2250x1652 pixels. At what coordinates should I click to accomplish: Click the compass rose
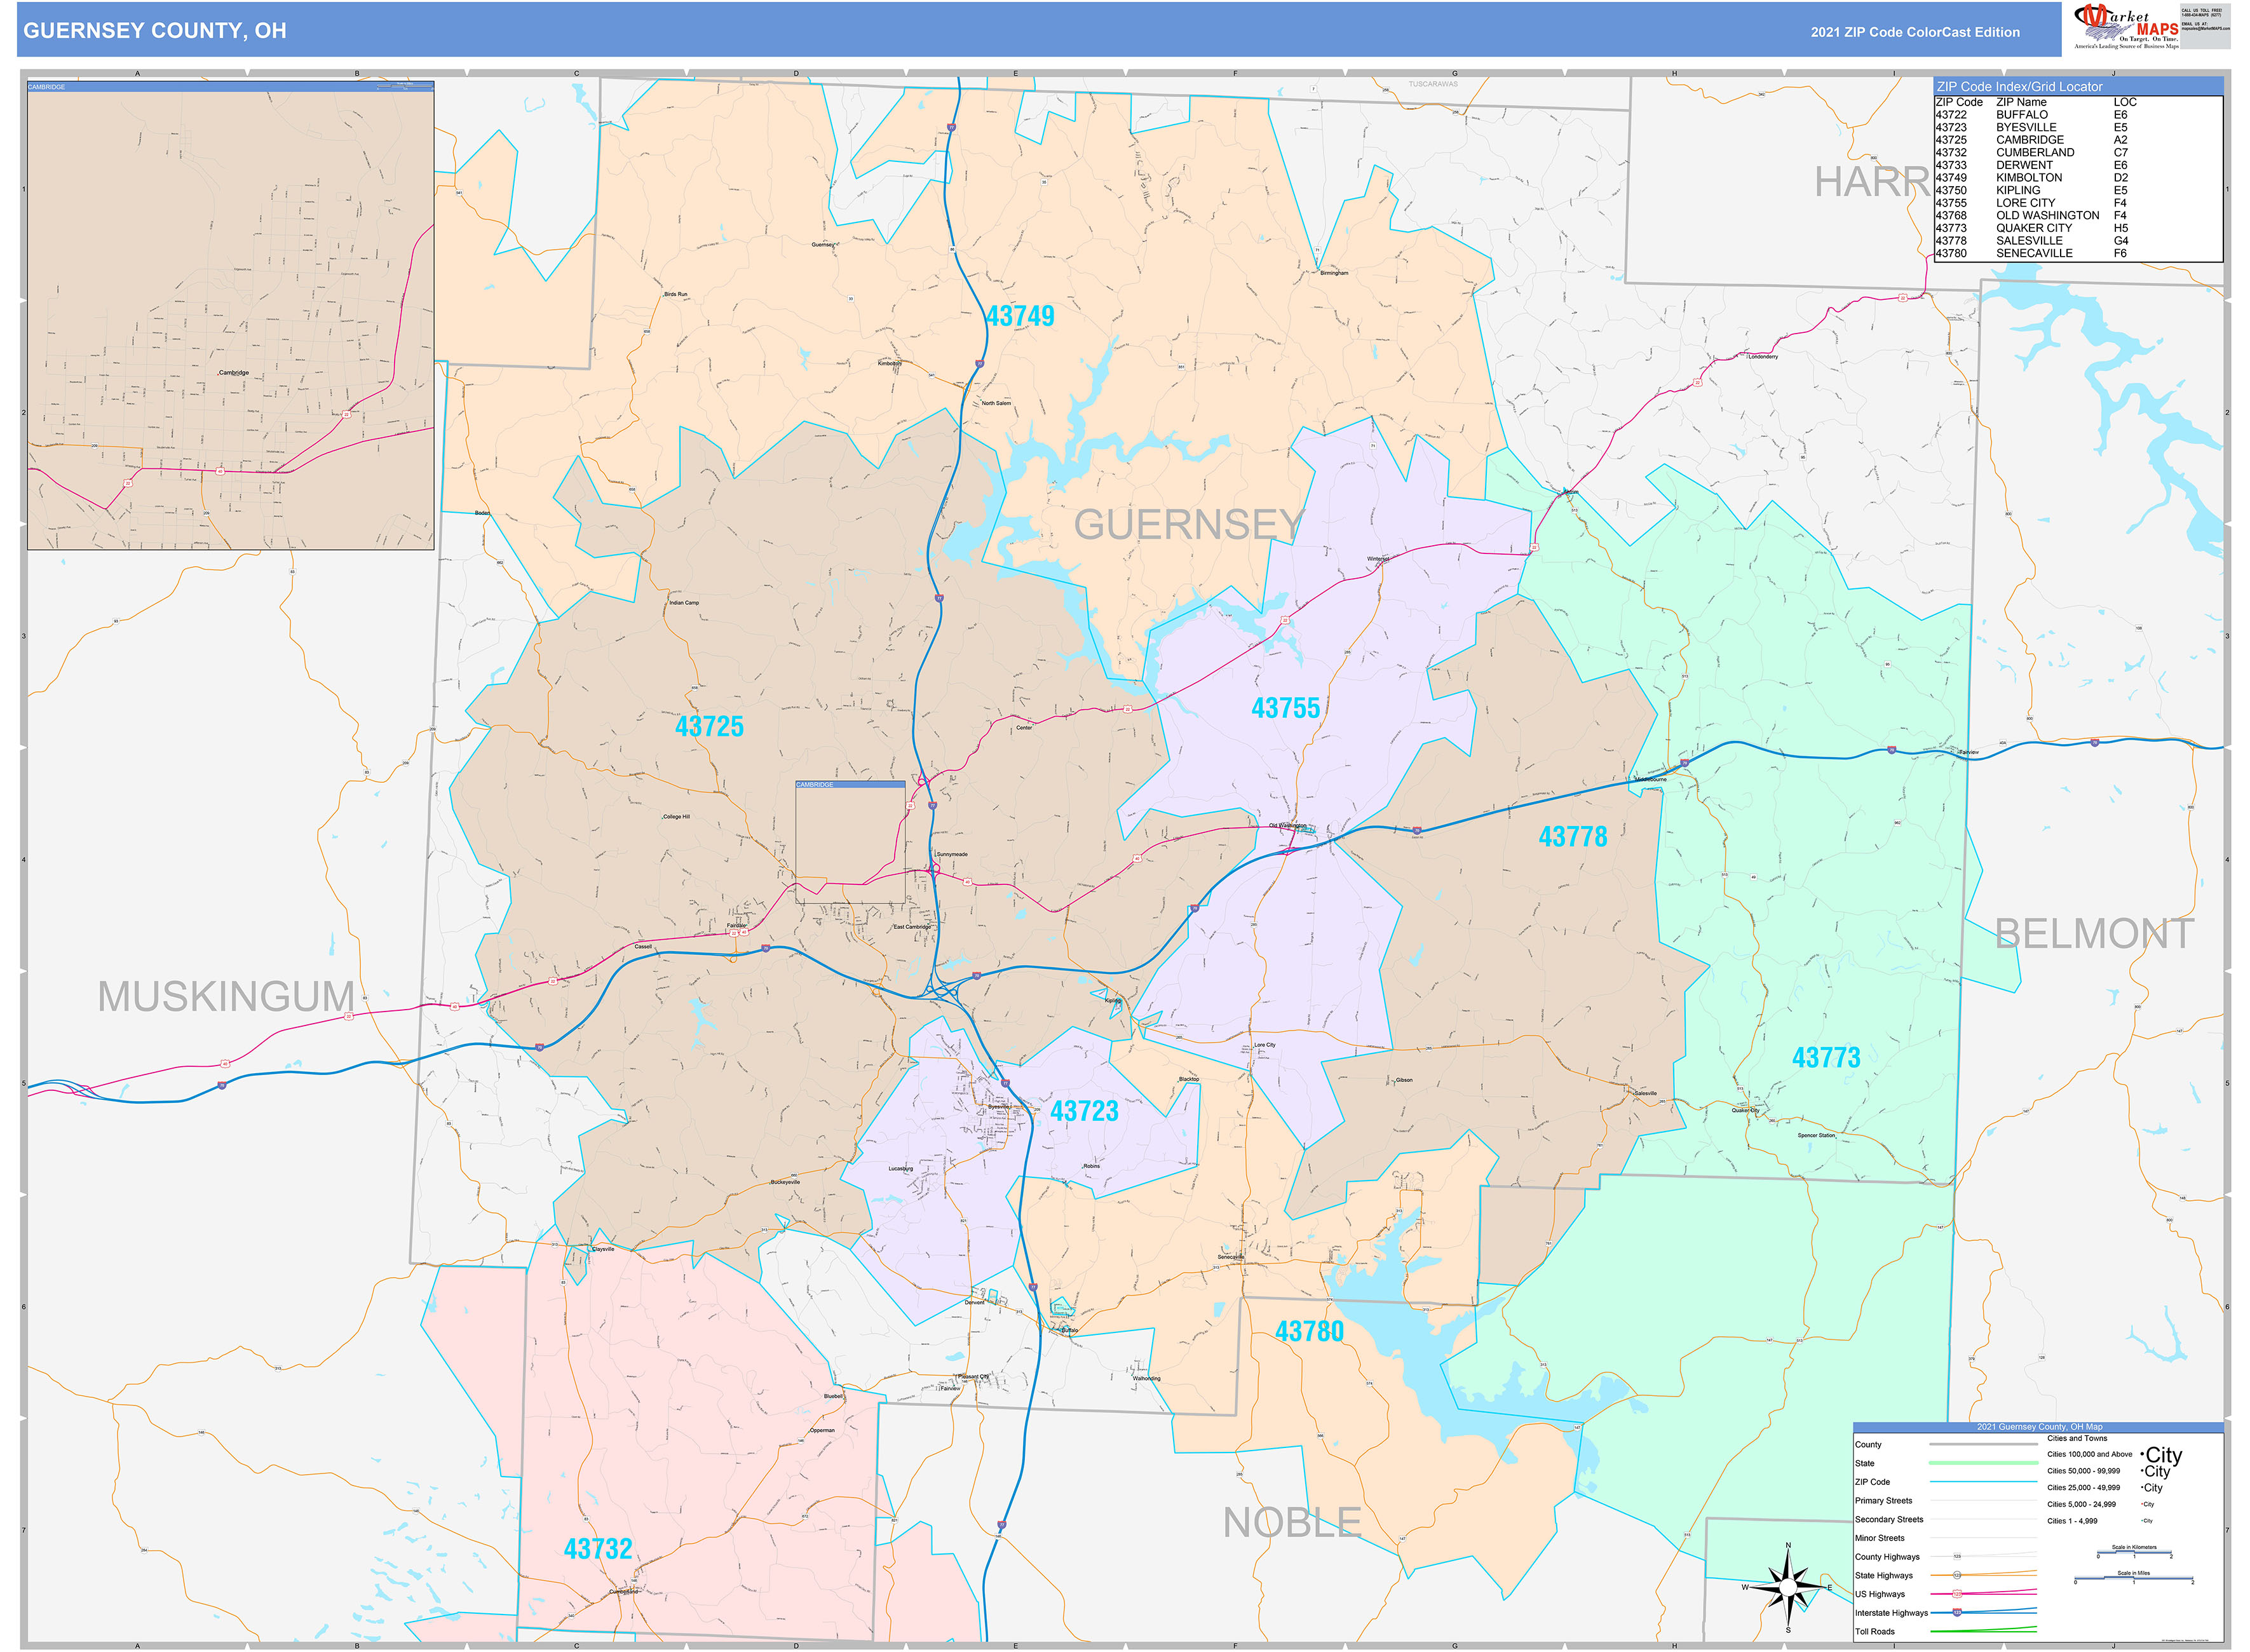pos(1787,1587)
